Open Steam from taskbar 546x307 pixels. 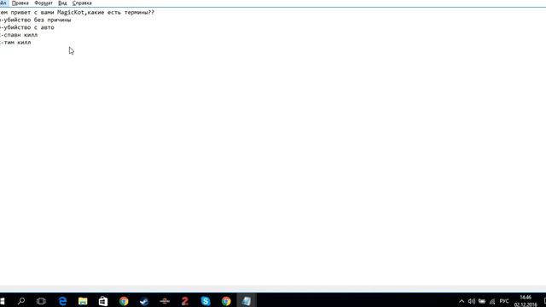tap(144, 301)
